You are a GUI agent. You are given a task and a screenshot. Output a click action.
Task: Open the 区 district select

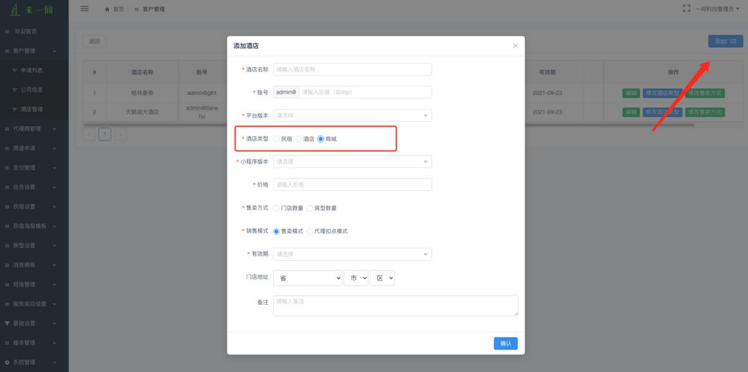pos(382,278)
